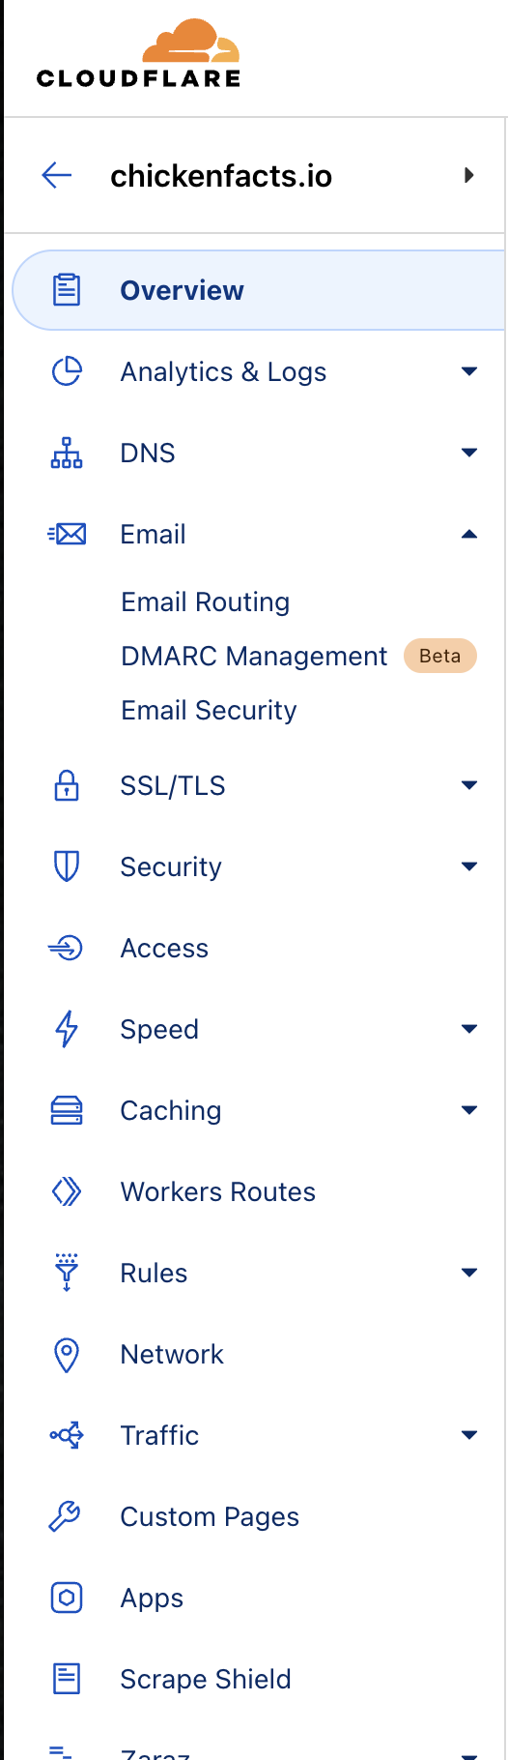Click the Access arrow-circle icon
Screen dimensions: 508x1760
(66, 948)
